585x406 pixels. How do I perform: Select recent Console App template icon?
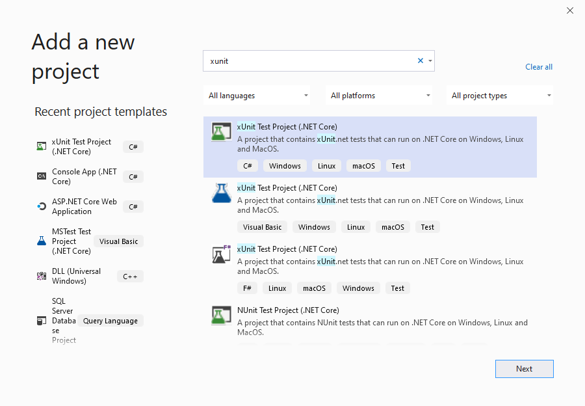[x=42, y=176]
